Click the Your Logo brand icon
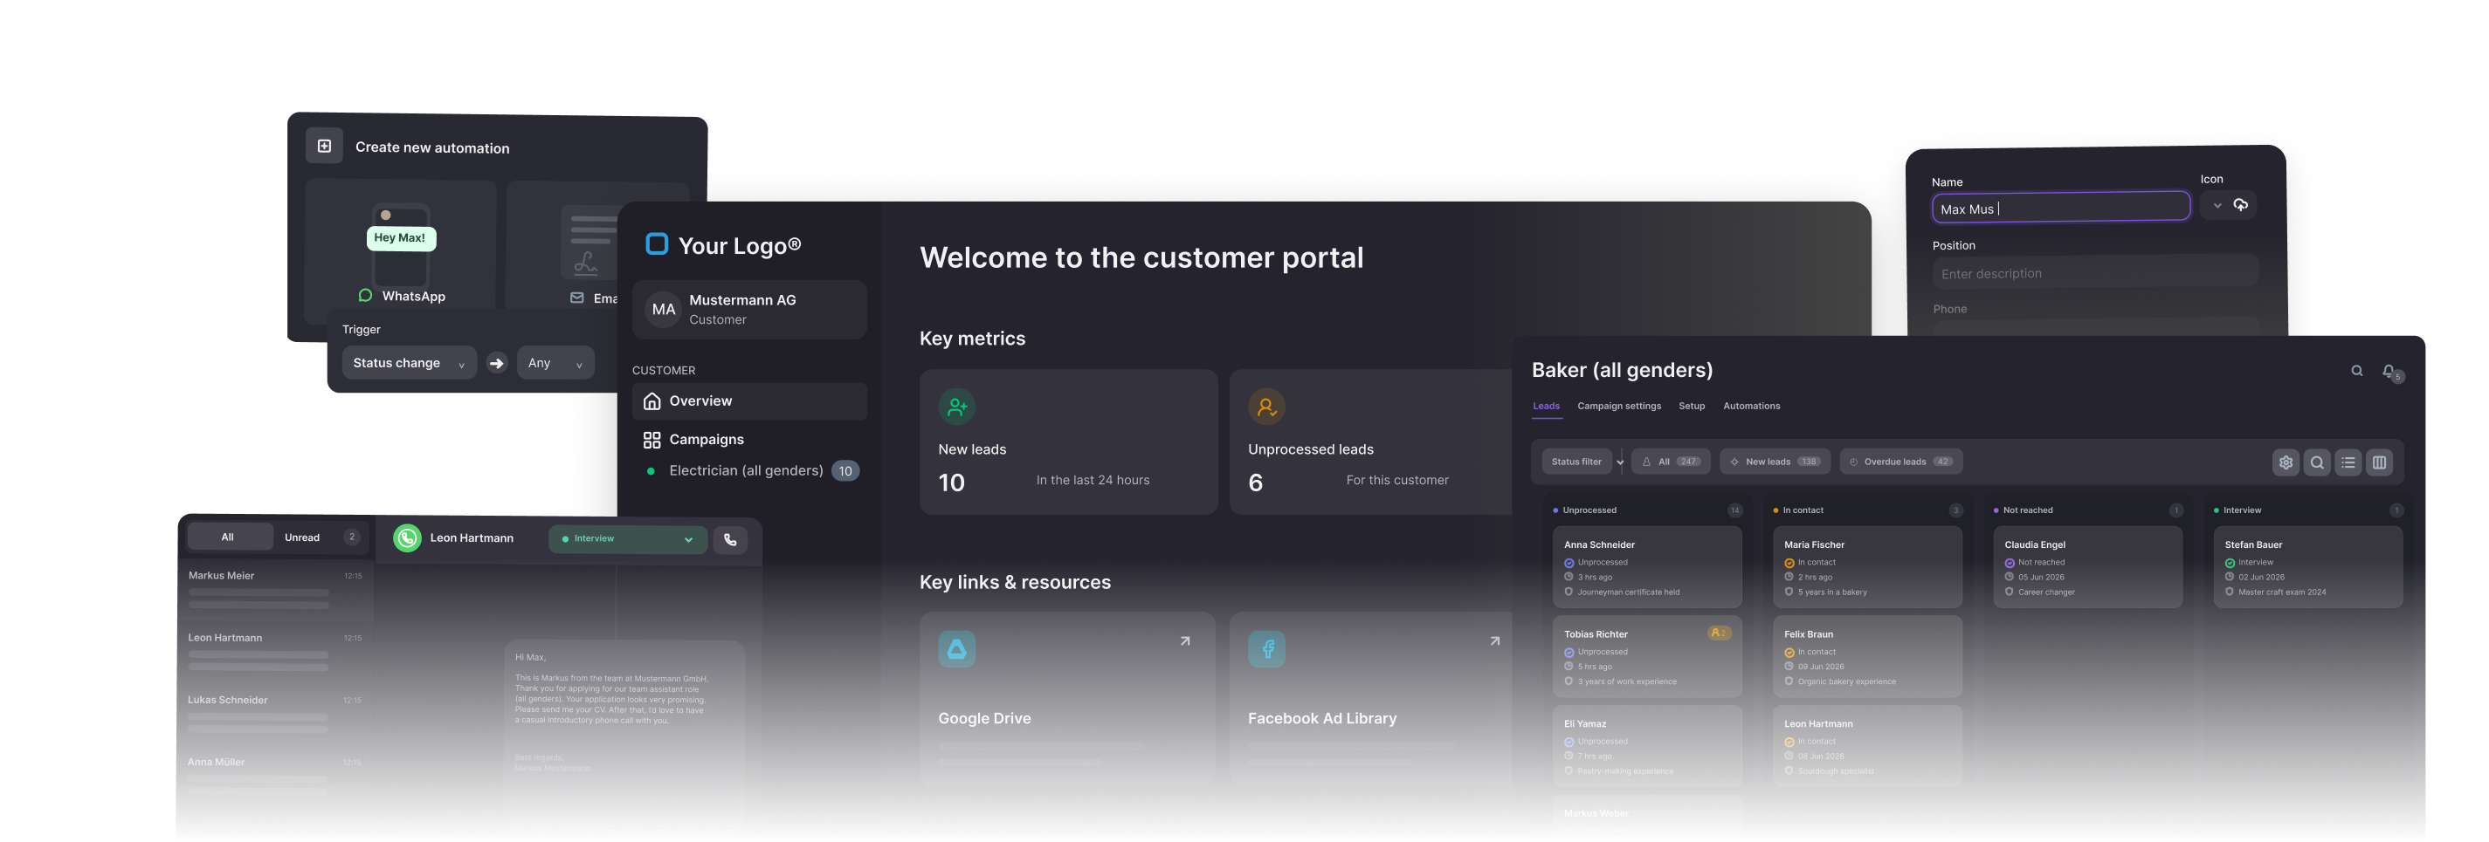Viewport: 2489px width, 842px height. [x=657, y=244]
